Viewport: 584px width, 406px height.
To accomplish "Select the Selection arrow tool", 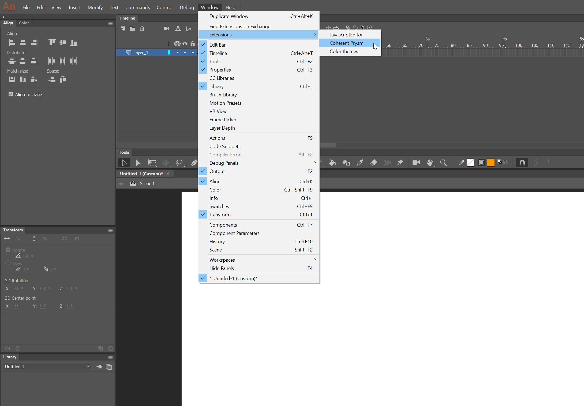I will click(x=124, y=163).
